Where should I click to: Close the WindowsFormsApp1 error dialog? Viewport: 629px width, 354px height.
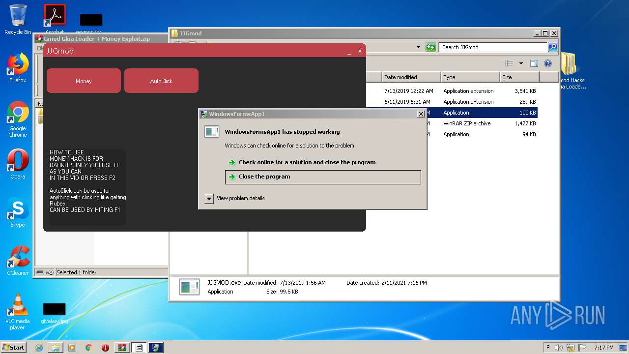(421, 114)
